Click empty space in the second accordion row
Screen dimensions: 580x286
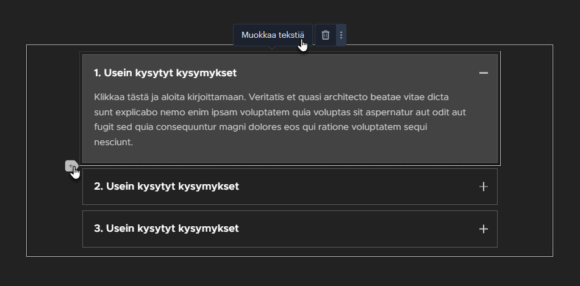355,187
